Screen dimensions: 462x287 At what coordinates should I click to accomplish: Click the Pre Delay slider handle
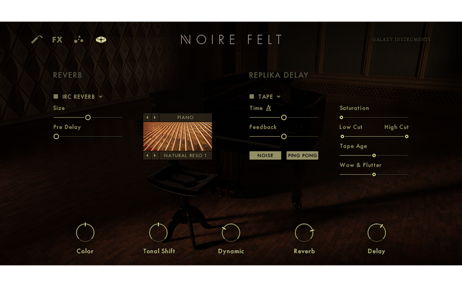[x=56, y=137]
